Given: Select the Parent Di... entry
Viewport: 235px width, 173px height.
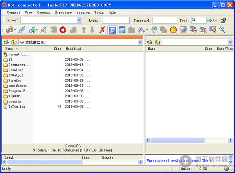Looking at the screenshot, I should coord(16,54).
